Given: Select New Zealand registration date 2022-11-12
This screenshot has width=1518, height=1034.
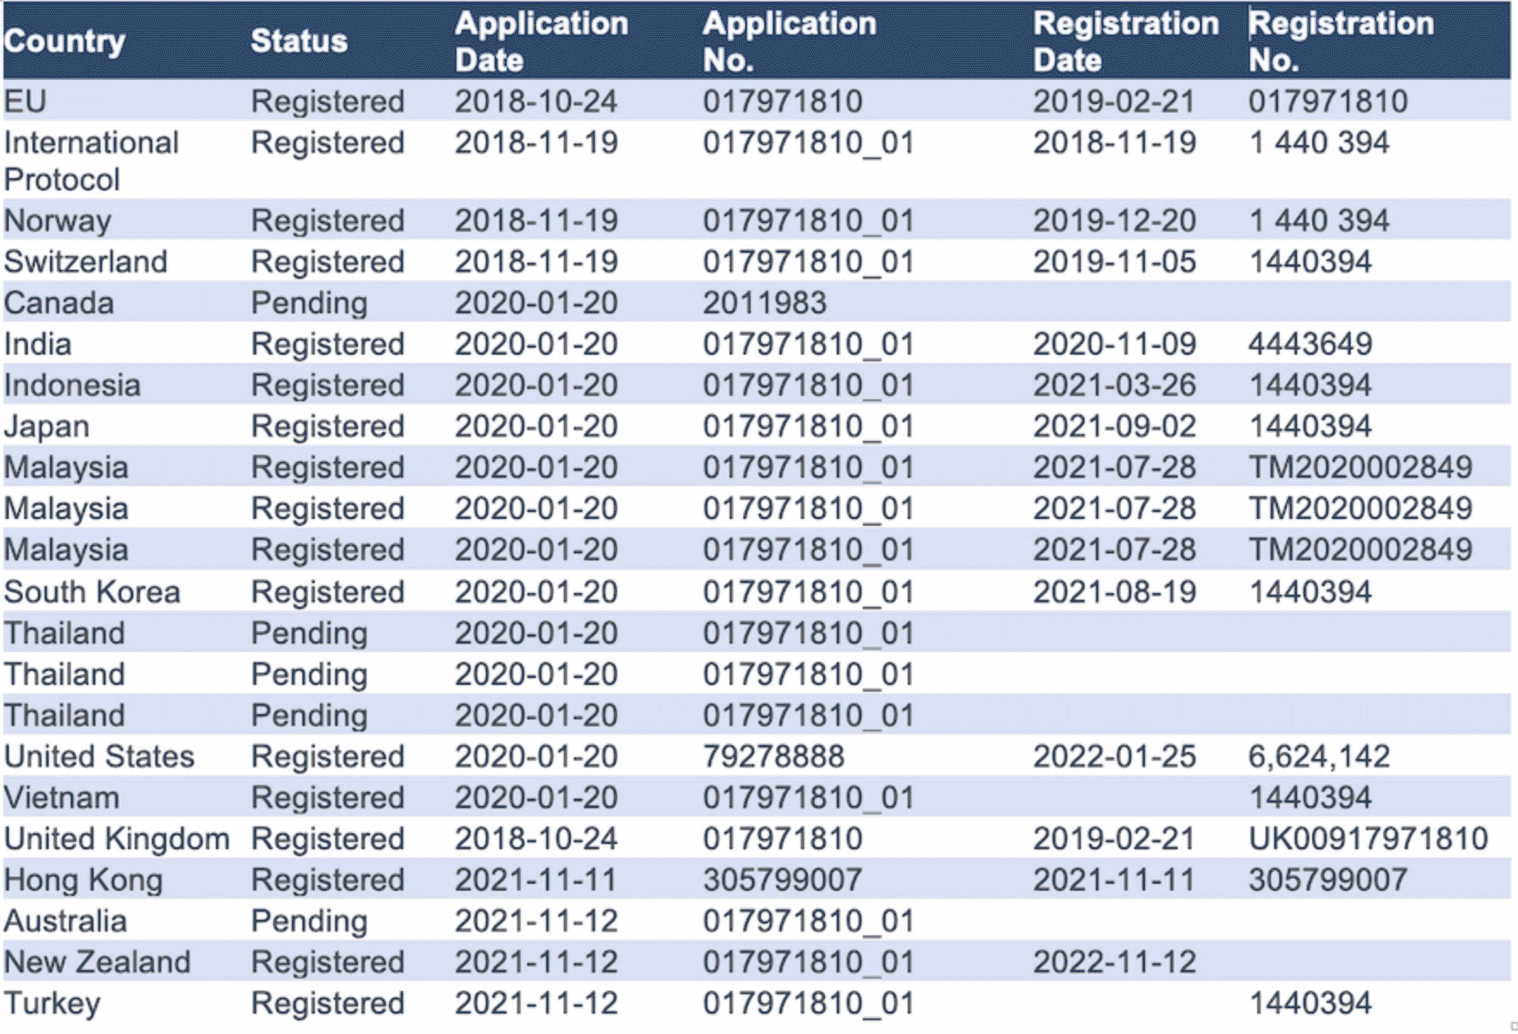Looking at the screenshot, I should [x=1114, y=963].
